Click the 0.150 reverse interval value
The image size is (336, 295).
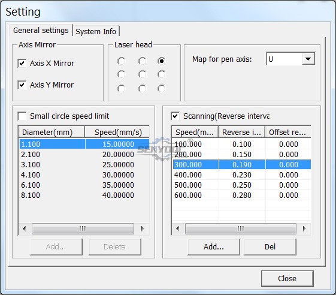pyautogui.click(x=242, y=155)
